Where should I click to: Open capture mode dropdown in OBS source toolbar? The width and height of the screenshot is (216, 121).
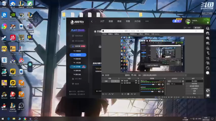click(164, 75)
